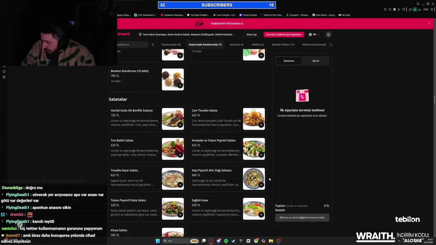Screen dimensions: 436x245
Task: Click the Yemeksepeti logo
Action: [x=123, y=34]
